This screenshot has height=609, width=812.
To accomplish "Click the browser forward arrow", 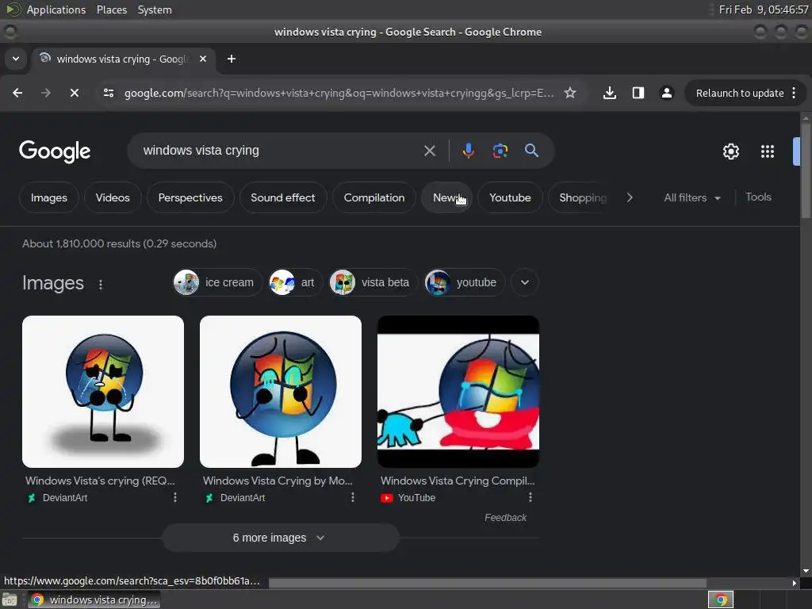I will (x=46, y=93).
